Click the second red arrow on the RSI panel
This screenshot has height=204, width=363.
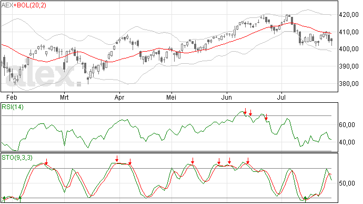point(250,113)
